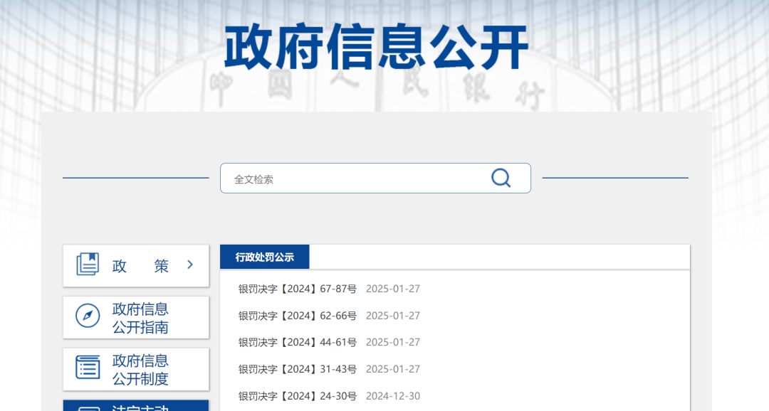Open 银罚决字【2024】67-87号 link

298,289
